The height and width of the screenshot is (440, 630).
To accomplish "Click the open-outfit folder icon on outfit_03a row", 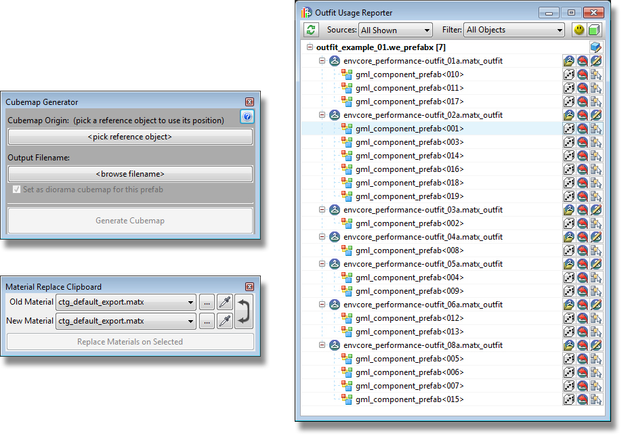I will tap(568, 210).
